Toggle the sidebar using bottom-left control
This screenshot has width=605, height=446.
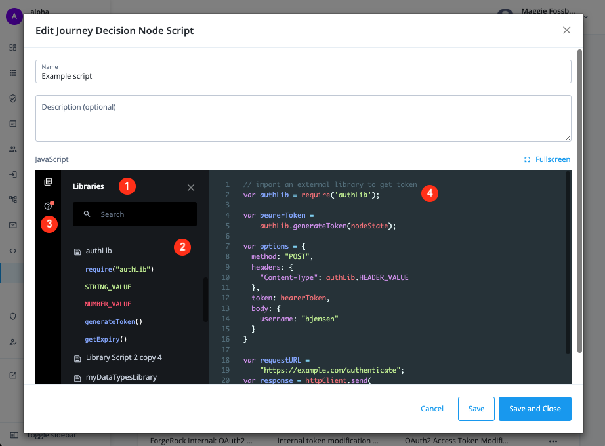click(15, 435)
